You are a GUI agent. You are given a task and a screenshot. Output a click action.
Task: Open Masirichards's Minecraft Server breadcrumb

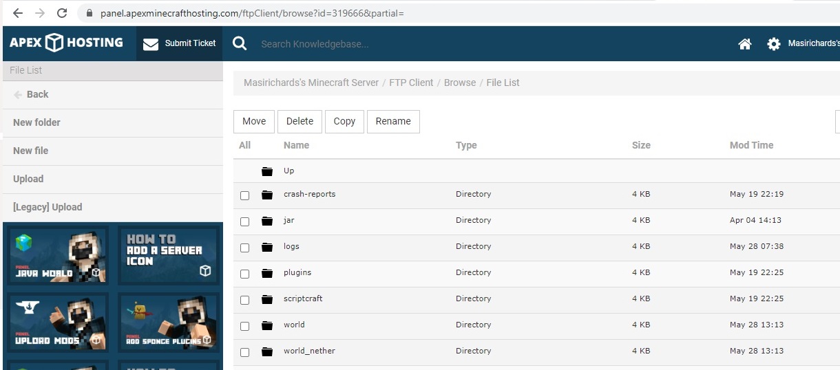[x=311, y=83]
